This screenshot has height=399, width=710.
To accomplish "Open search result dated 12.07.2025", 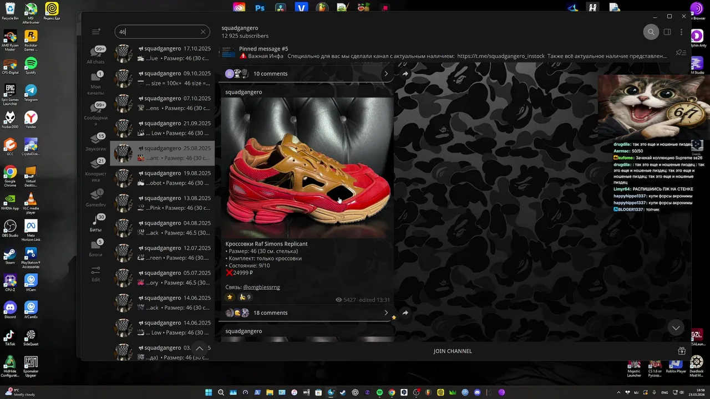I will (x=163, y=253).
